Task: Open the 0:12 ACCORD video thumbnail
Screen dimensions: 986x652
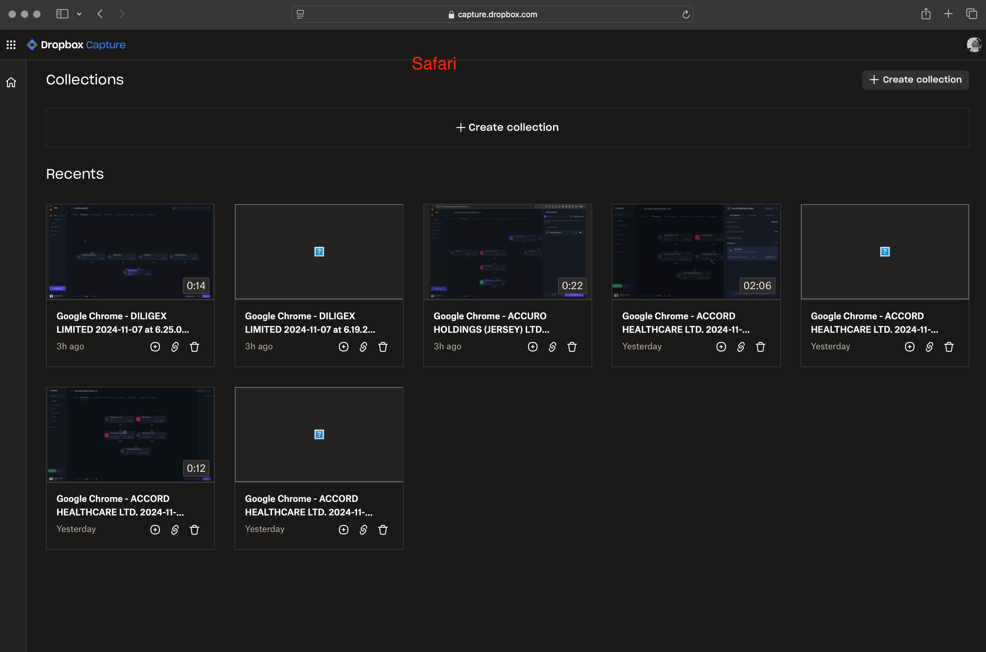Action: pyautogui.click(x=130, y=435)
